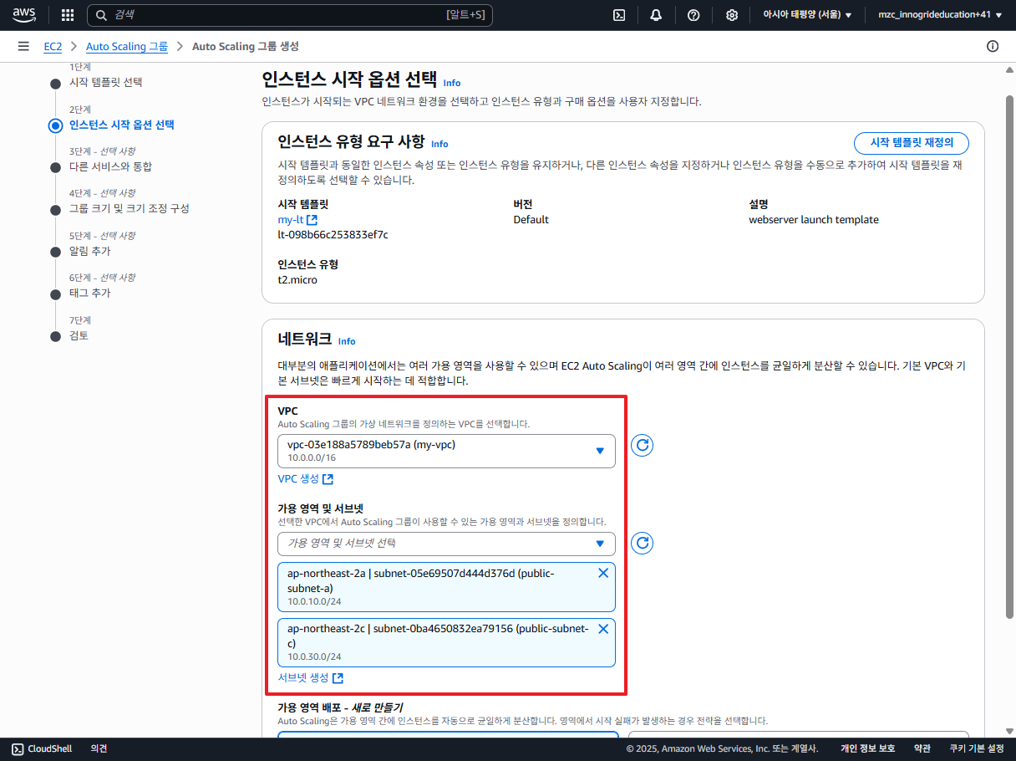Launch CloudShell from the top bar icon
The height and width of the screenshot is (761, 1016).
pyautogui.click(x=620, y=15)
